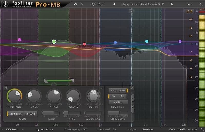Select the pink low band dot
Image resolution: width=205 pixels, height=132 pixels.
click(19, 40)
